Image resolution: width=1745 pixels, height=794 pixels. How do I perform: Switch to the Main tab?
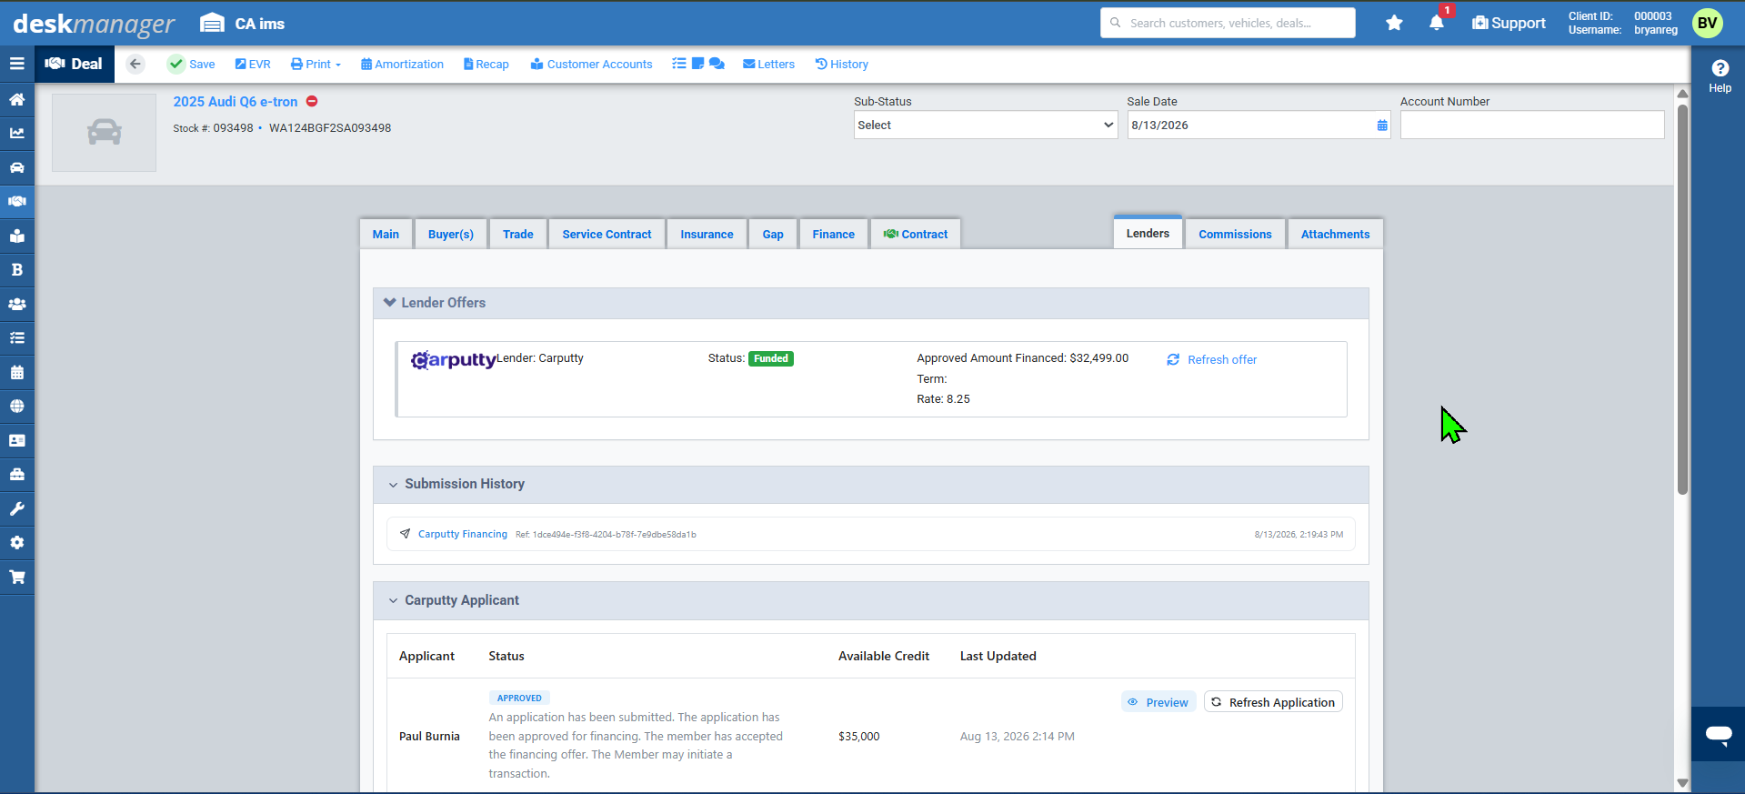(x=386, y=234)
